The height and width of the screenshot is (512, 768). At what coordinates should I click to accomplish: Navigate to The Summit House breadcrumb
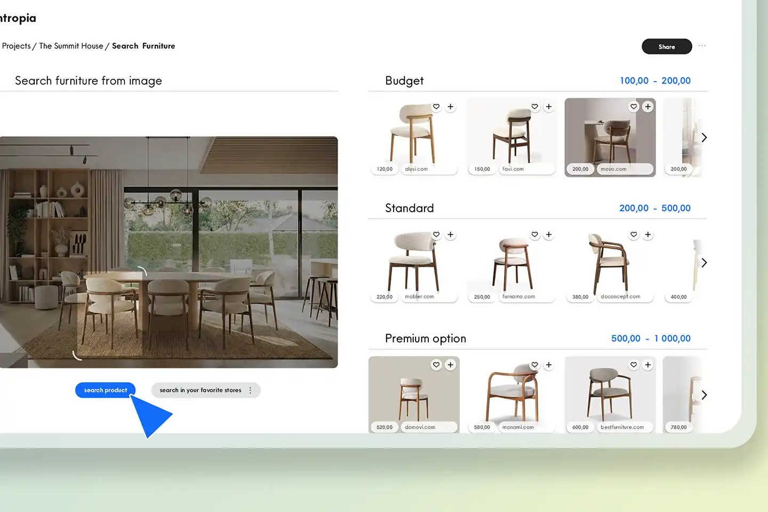71,46
